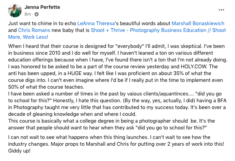Open the Chris Romans tagged profile

[34, 30]
